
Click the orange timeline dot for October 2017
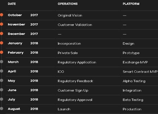[1, 15]
